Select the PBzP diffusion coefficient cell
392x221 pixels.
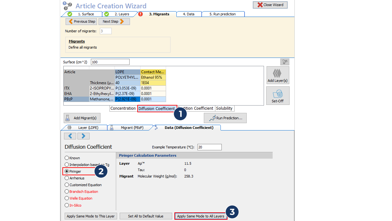coord(127,99)
